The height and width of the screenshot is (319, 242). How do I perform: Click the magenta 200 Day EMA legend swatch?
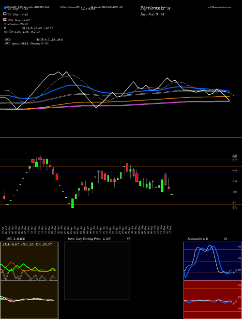5,19
